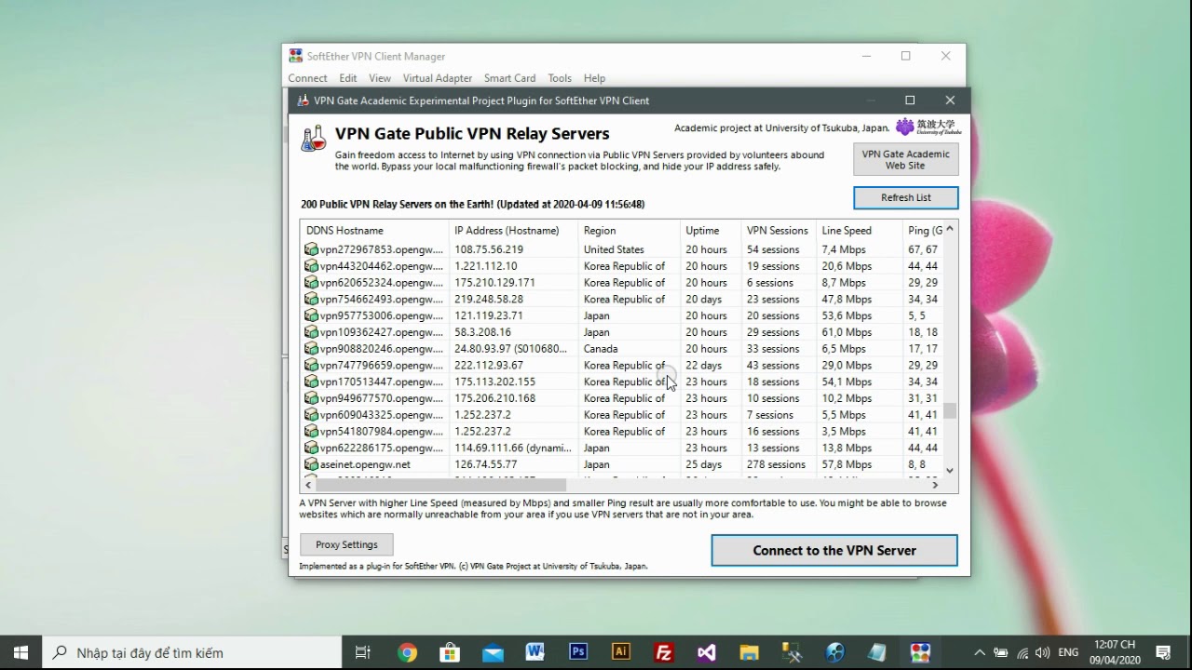Click the University of Tsukuba logo
This screenshot has width=1192, height=670.
928,127
